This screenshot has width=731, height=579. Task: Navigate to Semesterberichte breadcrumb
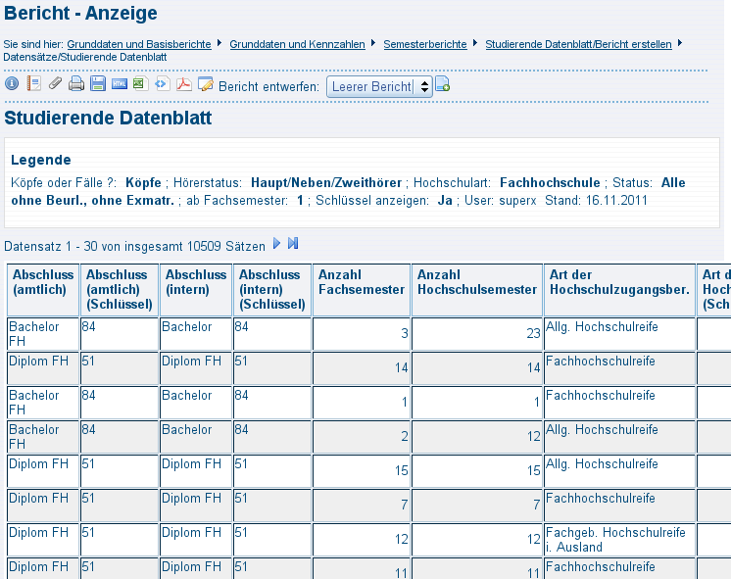click(x=425, y=44)
